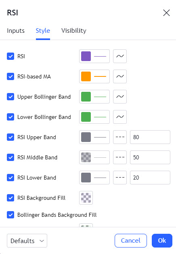Open RSI-based MA orange line style picker
Viewport: 176px width, 254px height.
pyautogui.click(x=94, y=76)
